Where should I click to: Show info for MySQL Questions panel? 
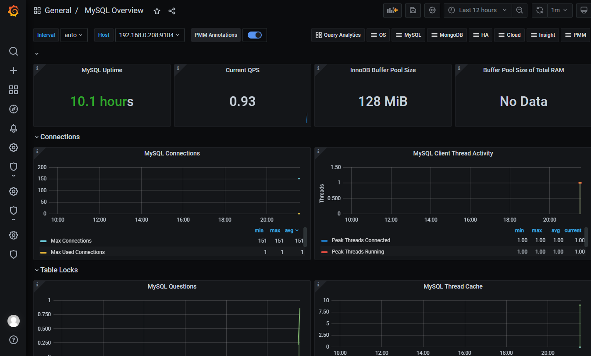pos(37,284)
